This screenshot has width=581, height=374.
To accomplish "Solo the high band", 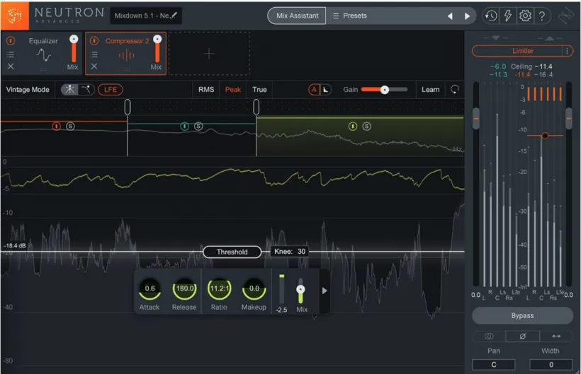I will (x=366, y=127).
